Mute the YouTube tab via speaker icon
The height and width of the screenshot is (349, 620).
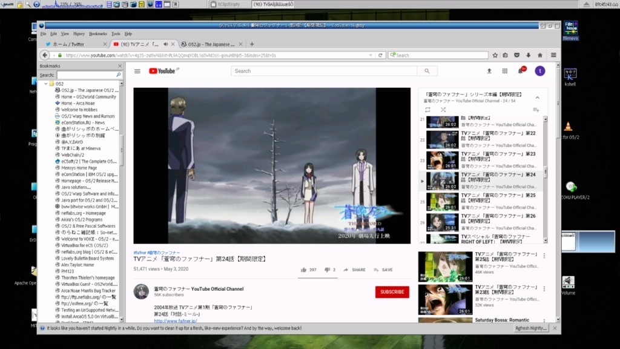166,44
